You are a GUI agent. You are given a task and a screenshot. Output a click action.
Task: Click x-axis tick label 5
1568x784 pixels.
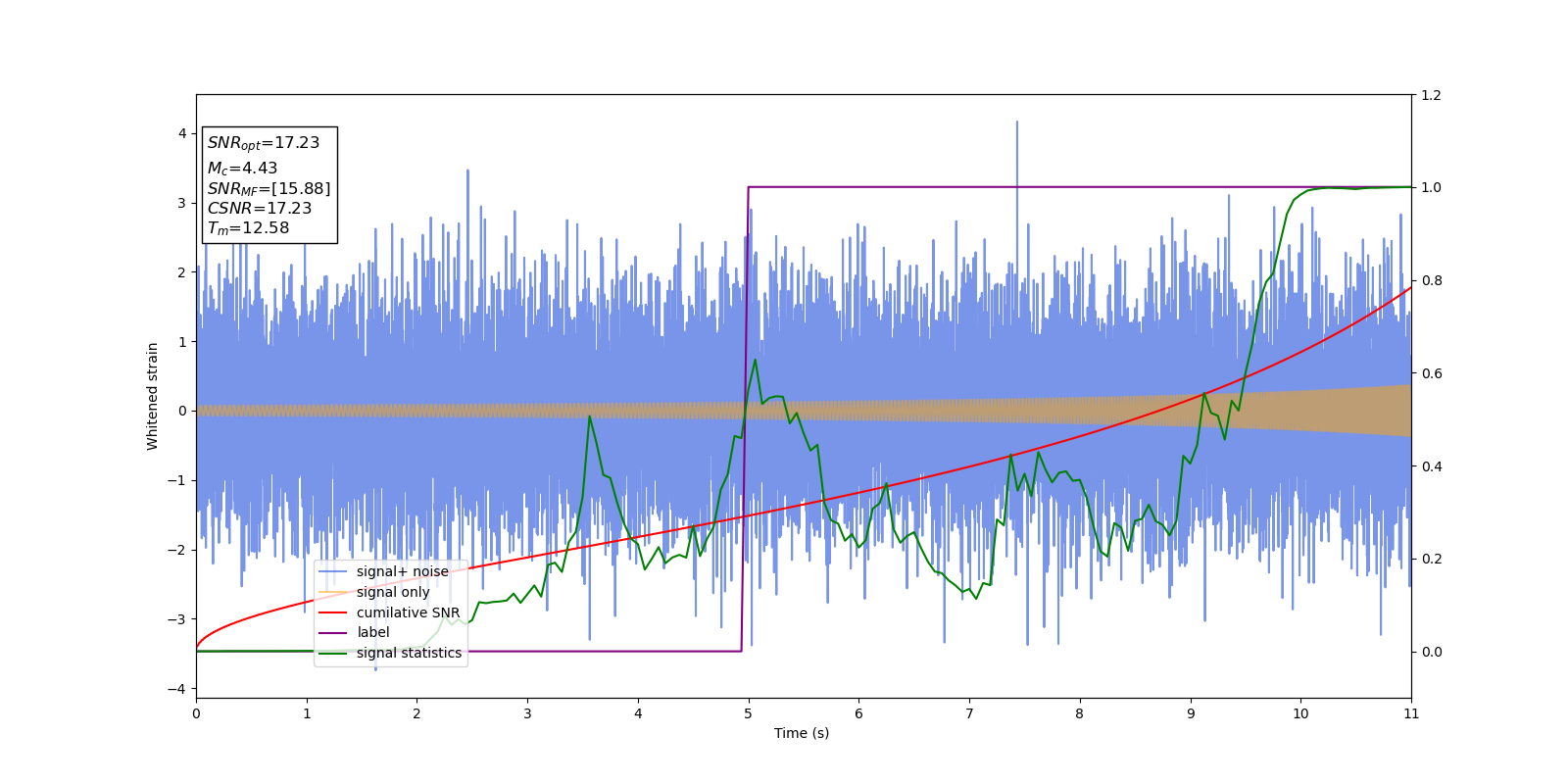point(749,713)
